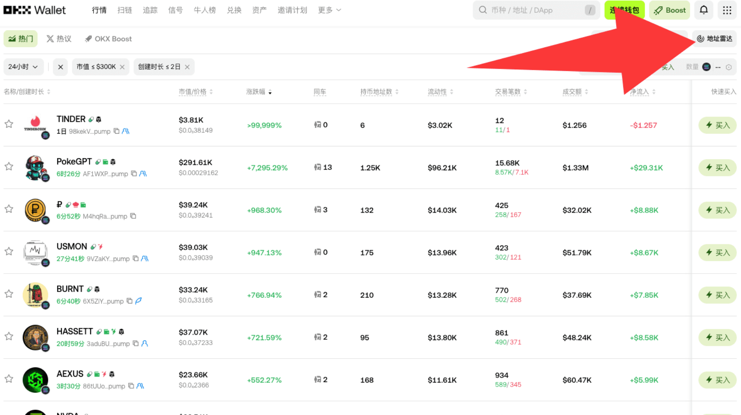
Task: Copy the PokeGPT contract address
Action: coord(134,174)
